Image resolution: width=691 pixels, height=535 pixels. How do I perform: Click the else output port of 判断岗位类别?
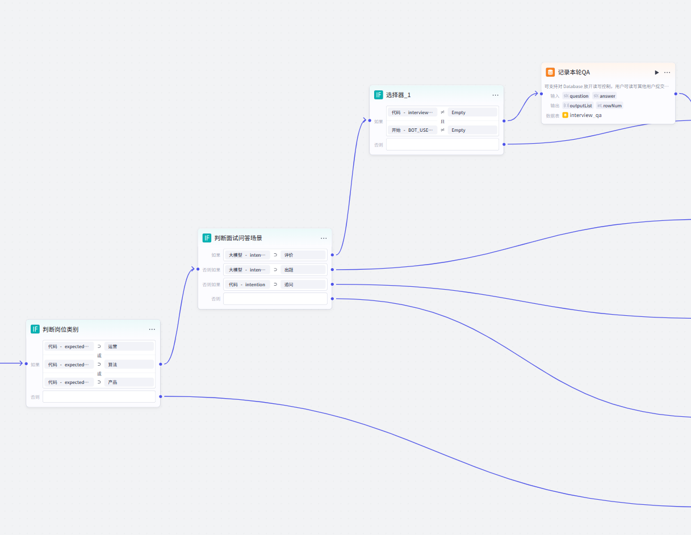point(161,396)
